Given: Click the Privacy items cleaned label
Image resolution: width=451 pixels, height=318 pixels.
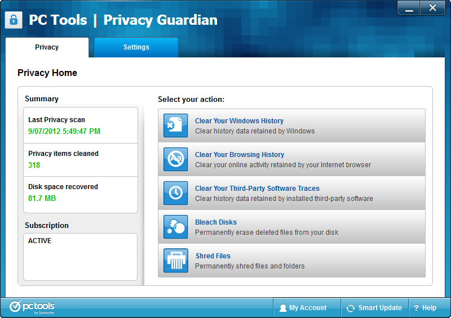Looking at the screenshot, I should 63,154.
